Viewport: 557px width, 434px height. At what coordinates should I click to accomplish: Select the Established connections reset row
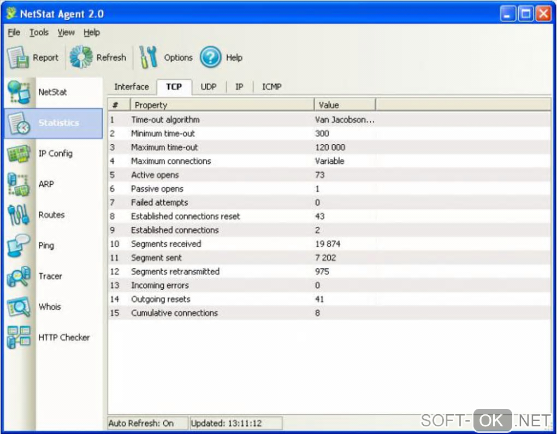tap(329, 216)
